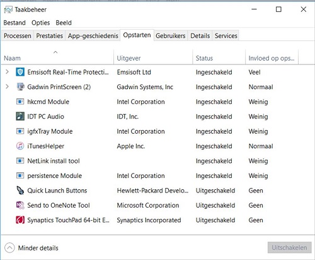Click Uitgeschakeld status for Quick Launch Buttons

215,191
